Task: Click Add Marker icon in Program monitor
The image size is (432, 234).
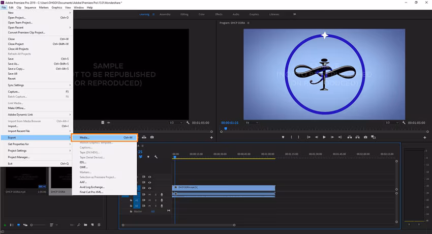Action: click(x=283, y=137)
